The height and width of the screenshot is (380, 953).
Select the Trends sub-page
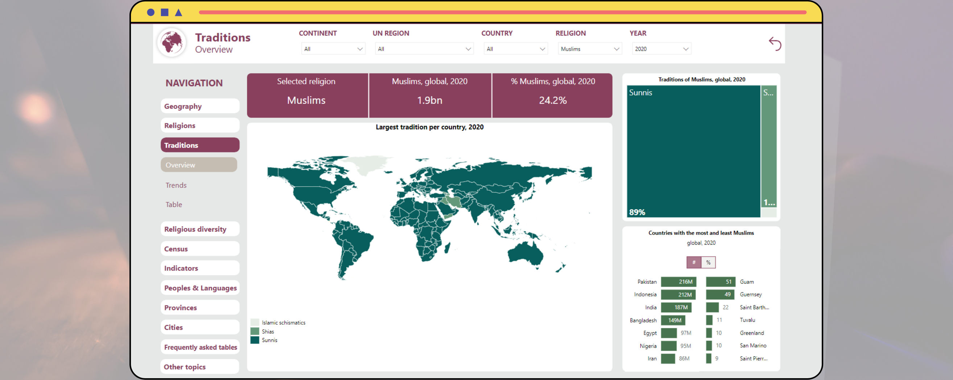click(176, 185)
